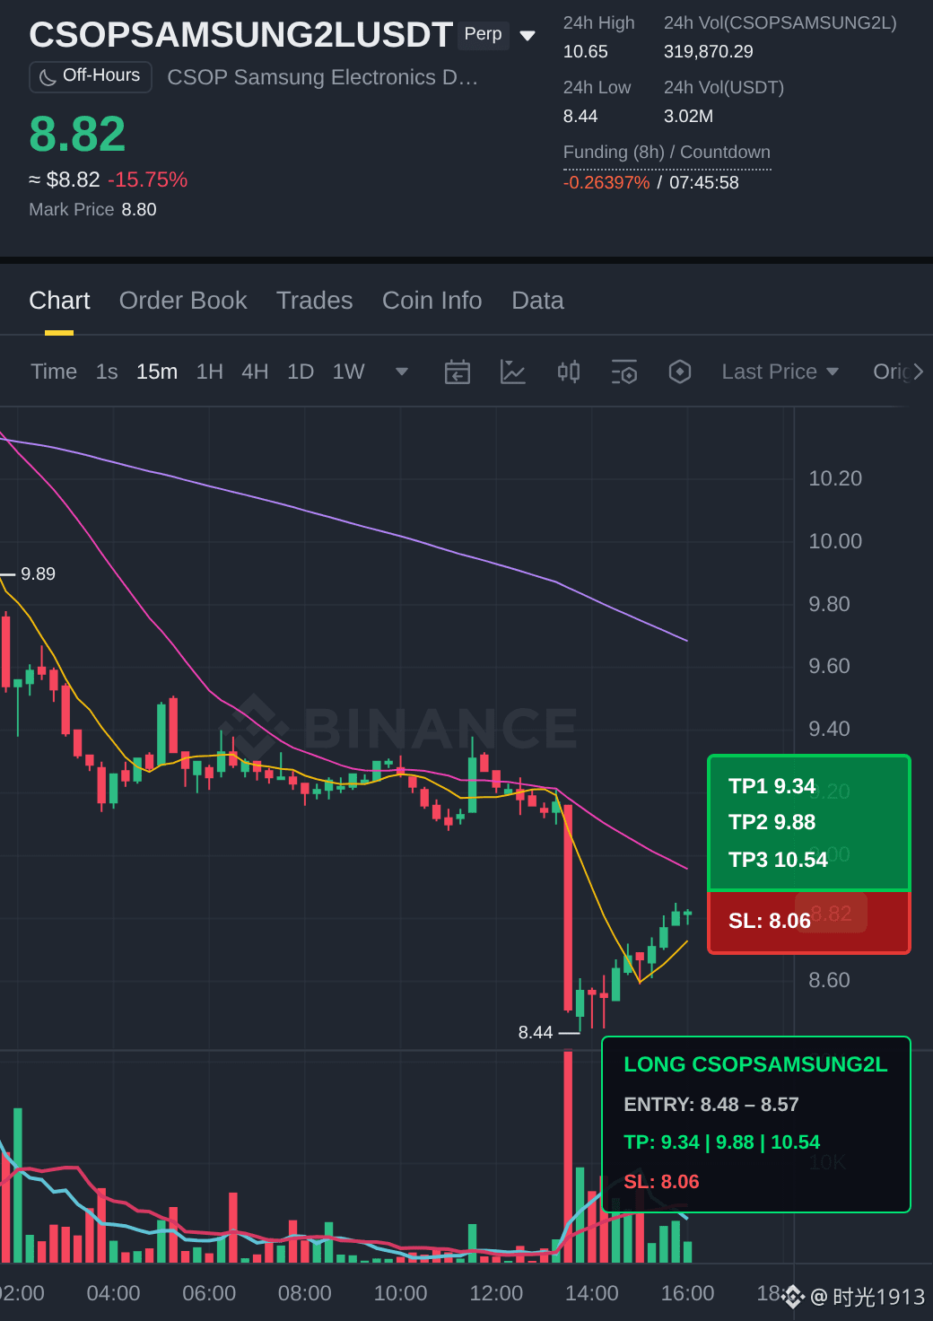The height and width of the screenshot is (1321, 933).
Task: Switch to the Trades tab
Action: click(314, 301)
